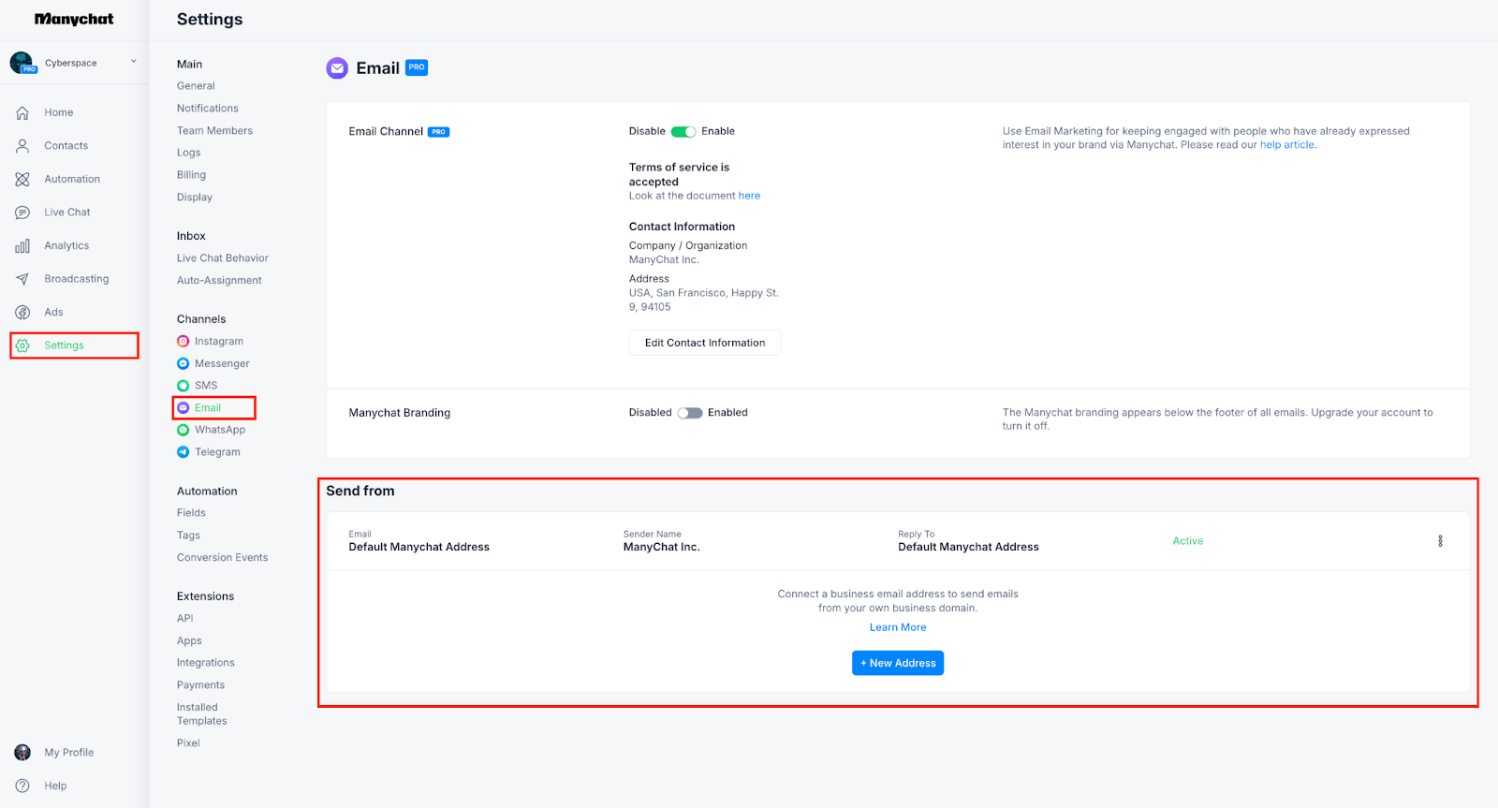Click the Learn More link
Screen dimensions: 1498x808
pyautogui.click(x=897, y=627)
